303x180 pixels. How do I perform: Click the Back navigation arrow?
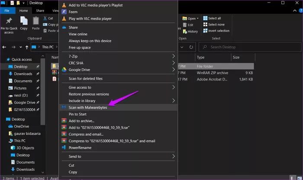(x=4, y=47)
